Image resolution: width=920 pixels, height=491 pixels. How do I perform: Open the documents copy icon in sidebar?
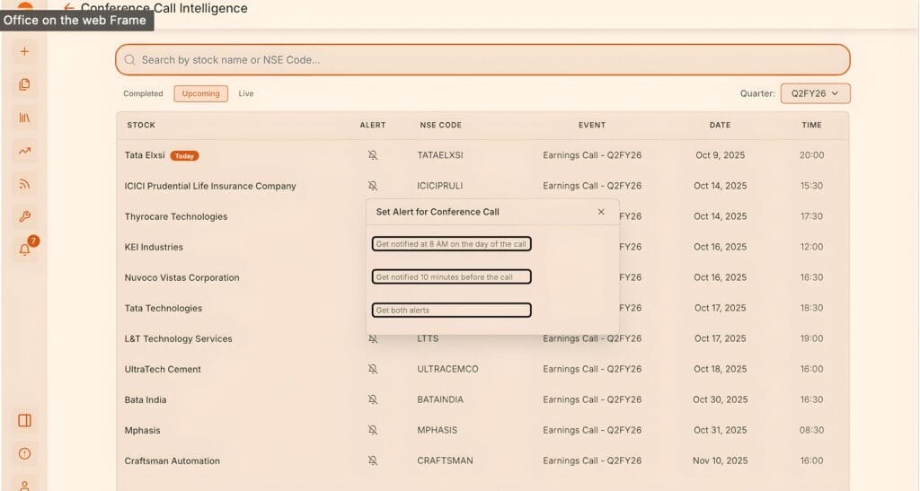click(24, 84)
